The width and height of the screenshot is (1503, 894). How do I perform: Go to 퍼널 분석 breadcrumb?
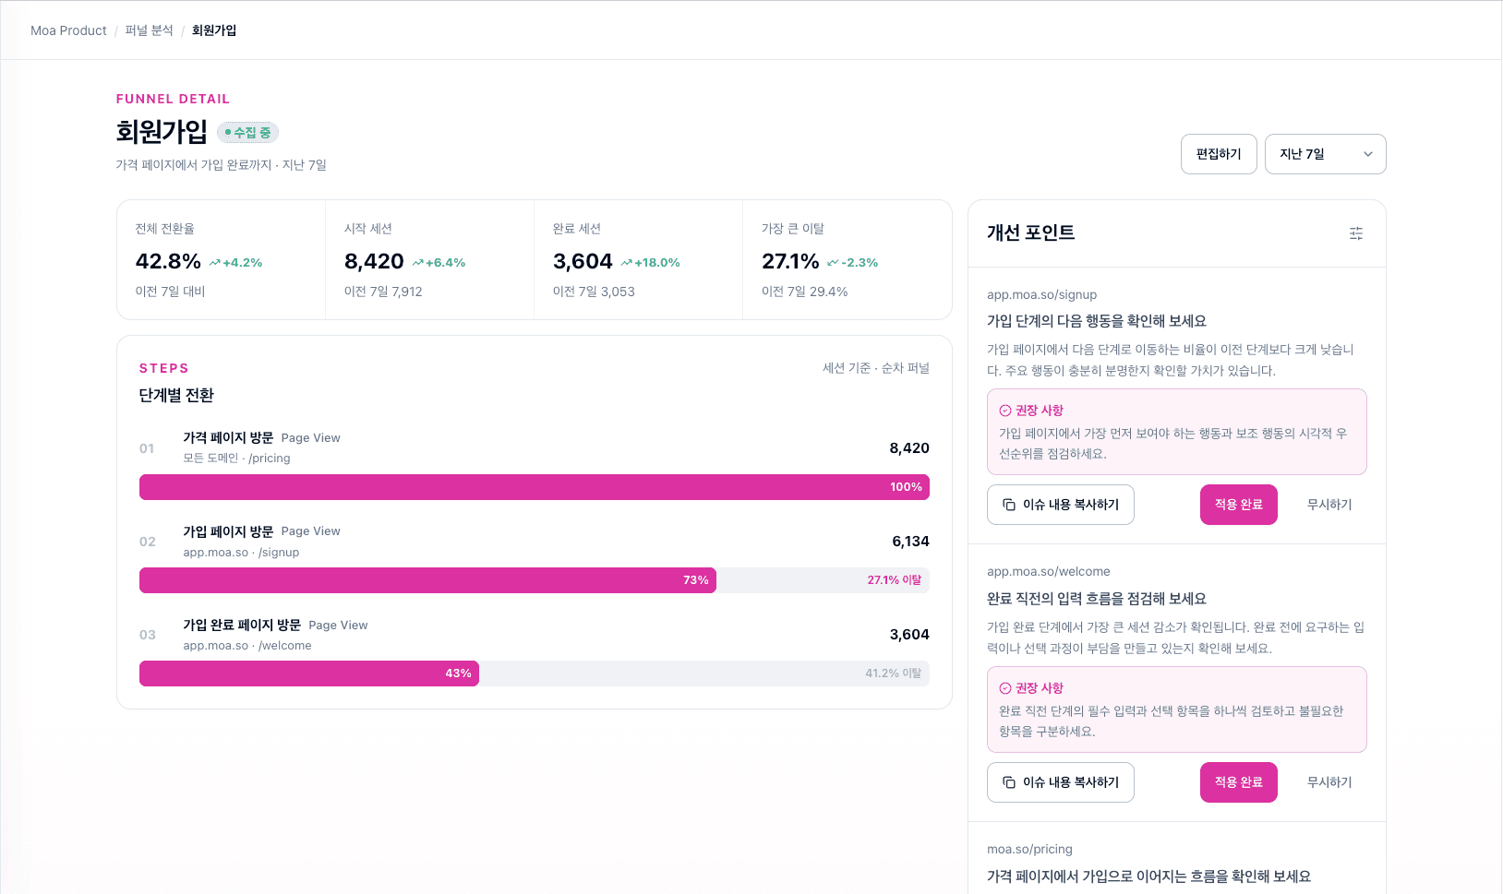[150, 30]
